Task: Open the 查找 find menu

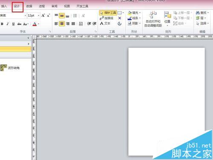Action: 202,13
